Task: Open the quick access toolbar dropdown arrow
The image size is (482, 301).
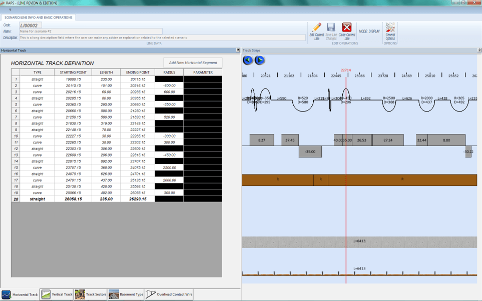Action: pyautogui.click(x=10, y=9)
